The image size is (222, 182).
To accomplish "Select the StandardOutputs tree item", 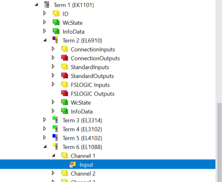I will pos(92,76).
